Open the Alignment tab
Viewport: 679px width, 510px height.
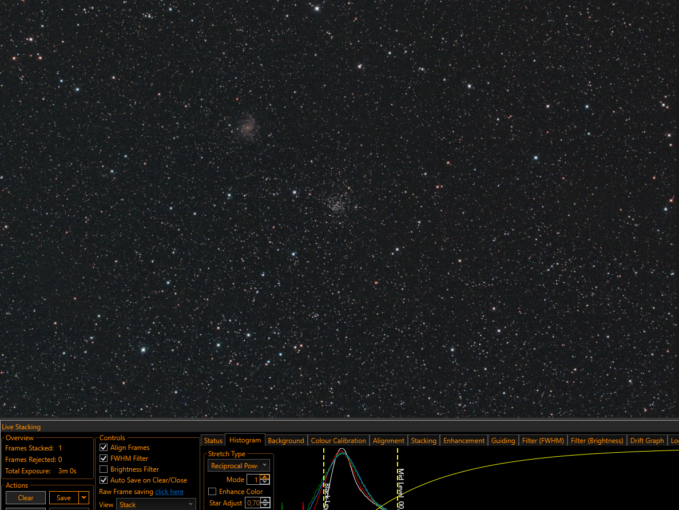(388, 440)
